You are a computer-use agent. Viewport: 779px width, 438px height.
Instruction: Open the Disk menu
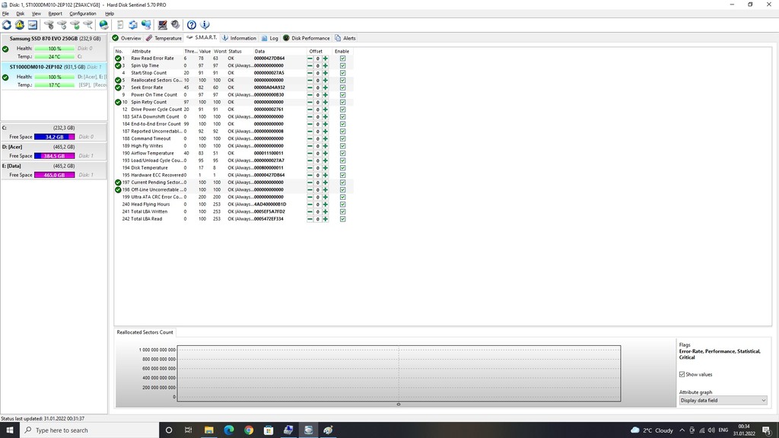21,14
